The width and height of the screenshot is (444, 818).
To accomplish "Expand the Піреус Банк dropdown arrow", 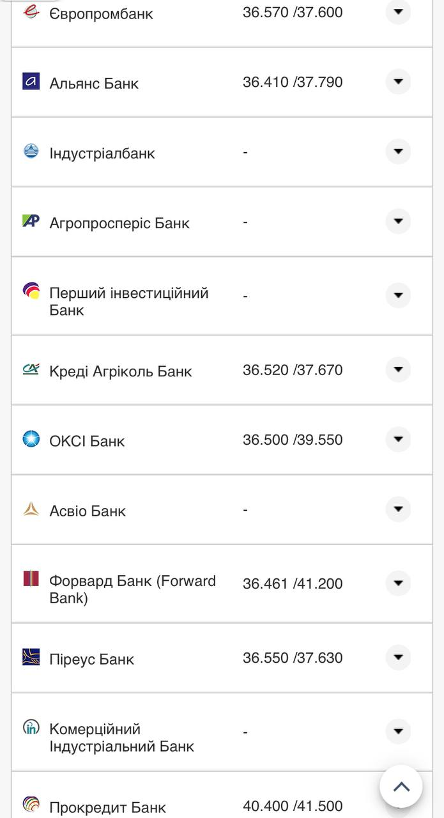I will coord(398,658).
